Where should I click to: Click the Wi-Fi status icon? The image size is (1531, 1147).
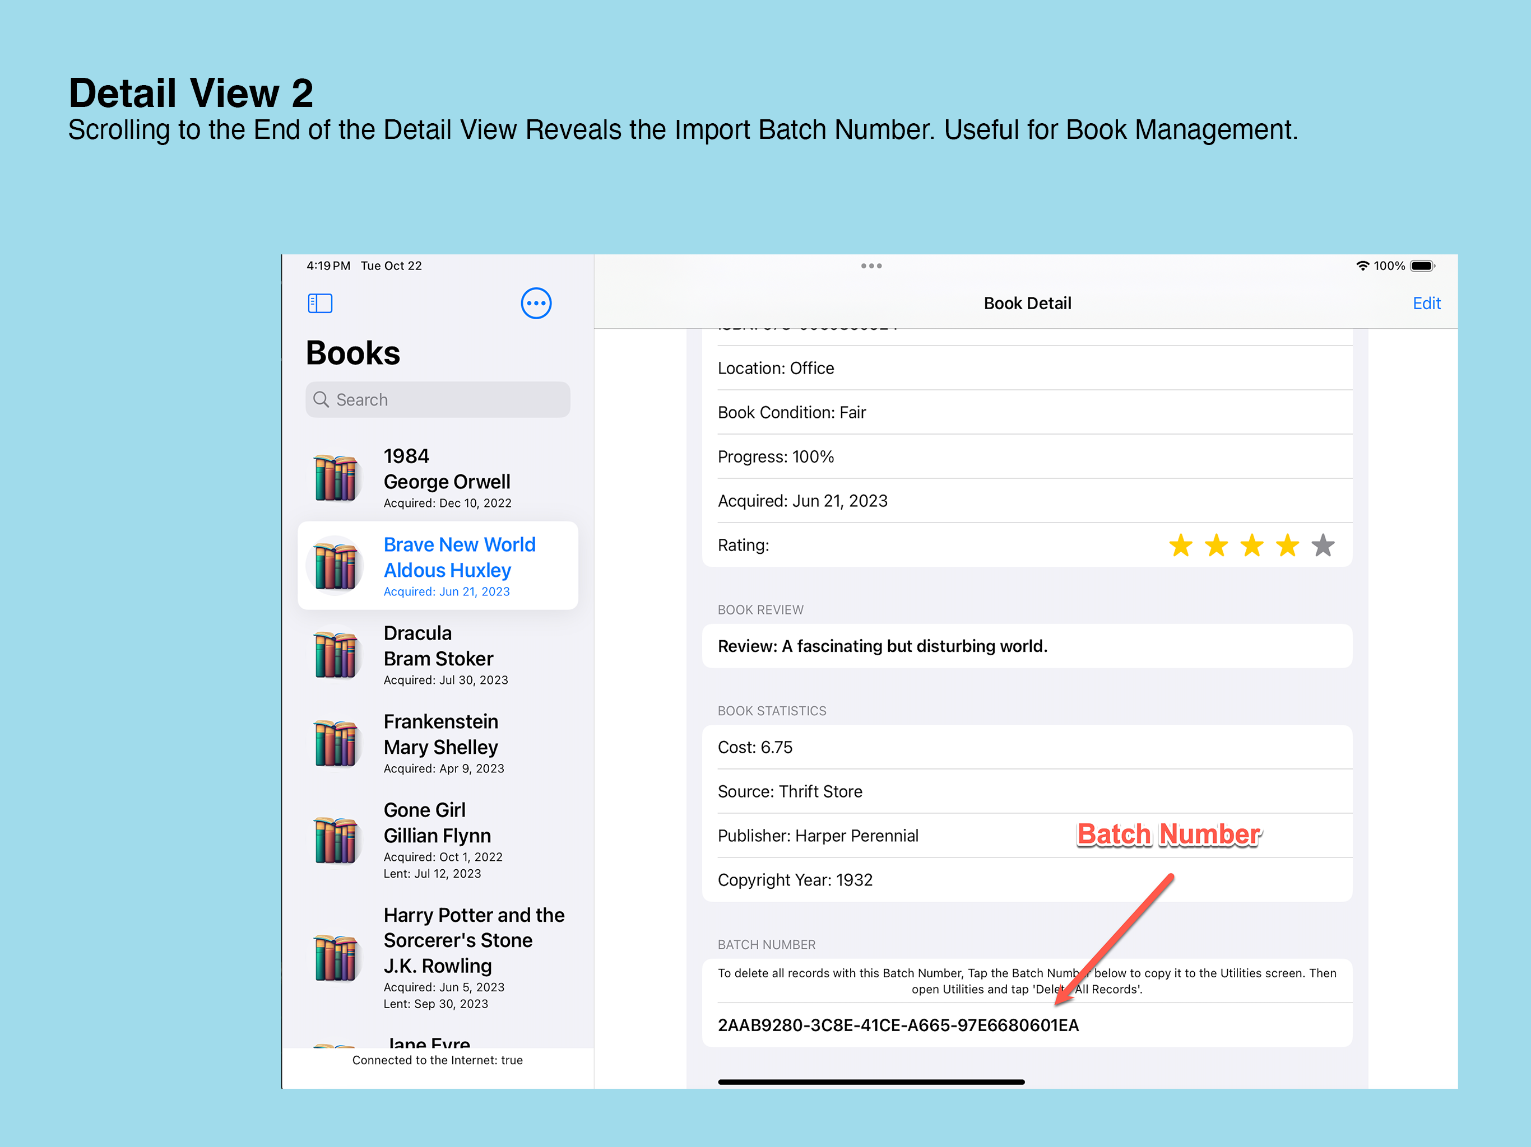point(1362,265)
